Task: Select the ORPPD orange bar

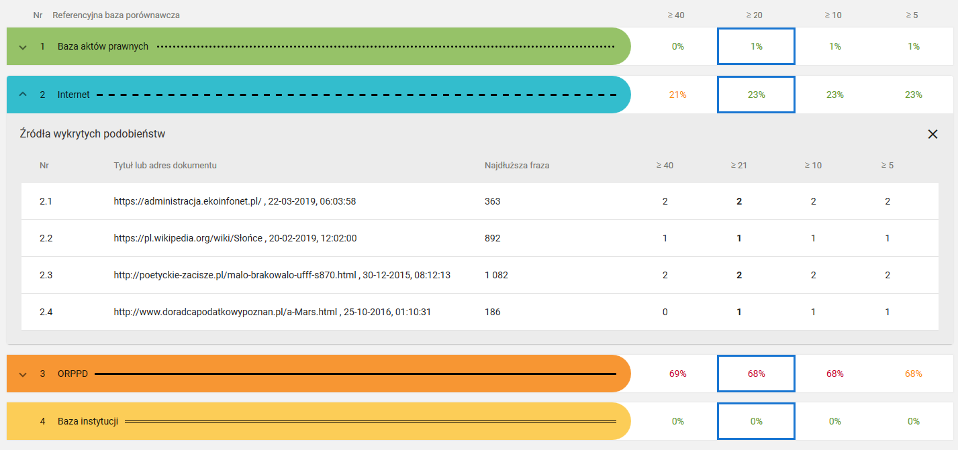Action: point(319,374)
